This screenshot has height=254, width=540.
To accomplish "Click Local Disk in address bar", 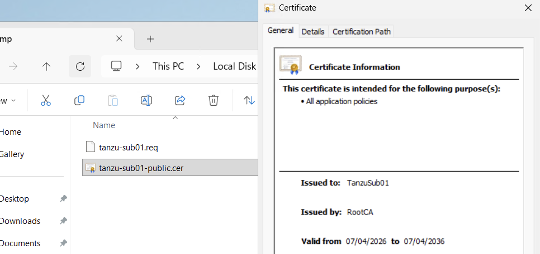I will point(234,66).
